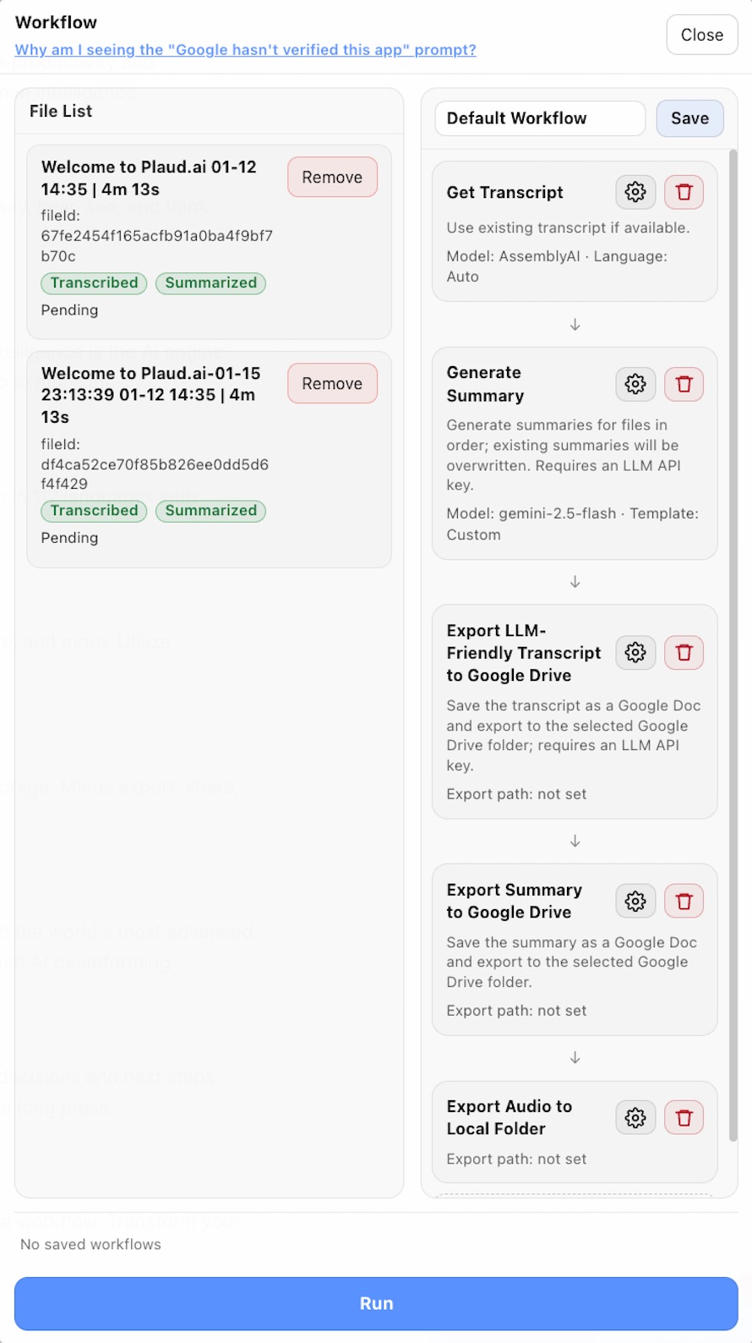Screen dimensions: 752x1343
Task: Open Export Audio to Local Folder settings
Action: [635, 1118]
